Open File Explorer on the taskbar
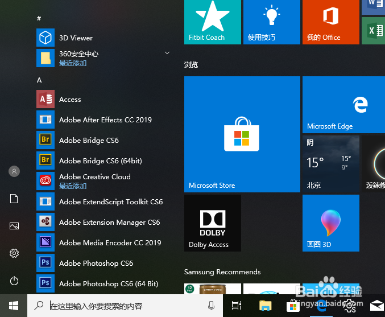385x317 pixels. click(266, 306)
